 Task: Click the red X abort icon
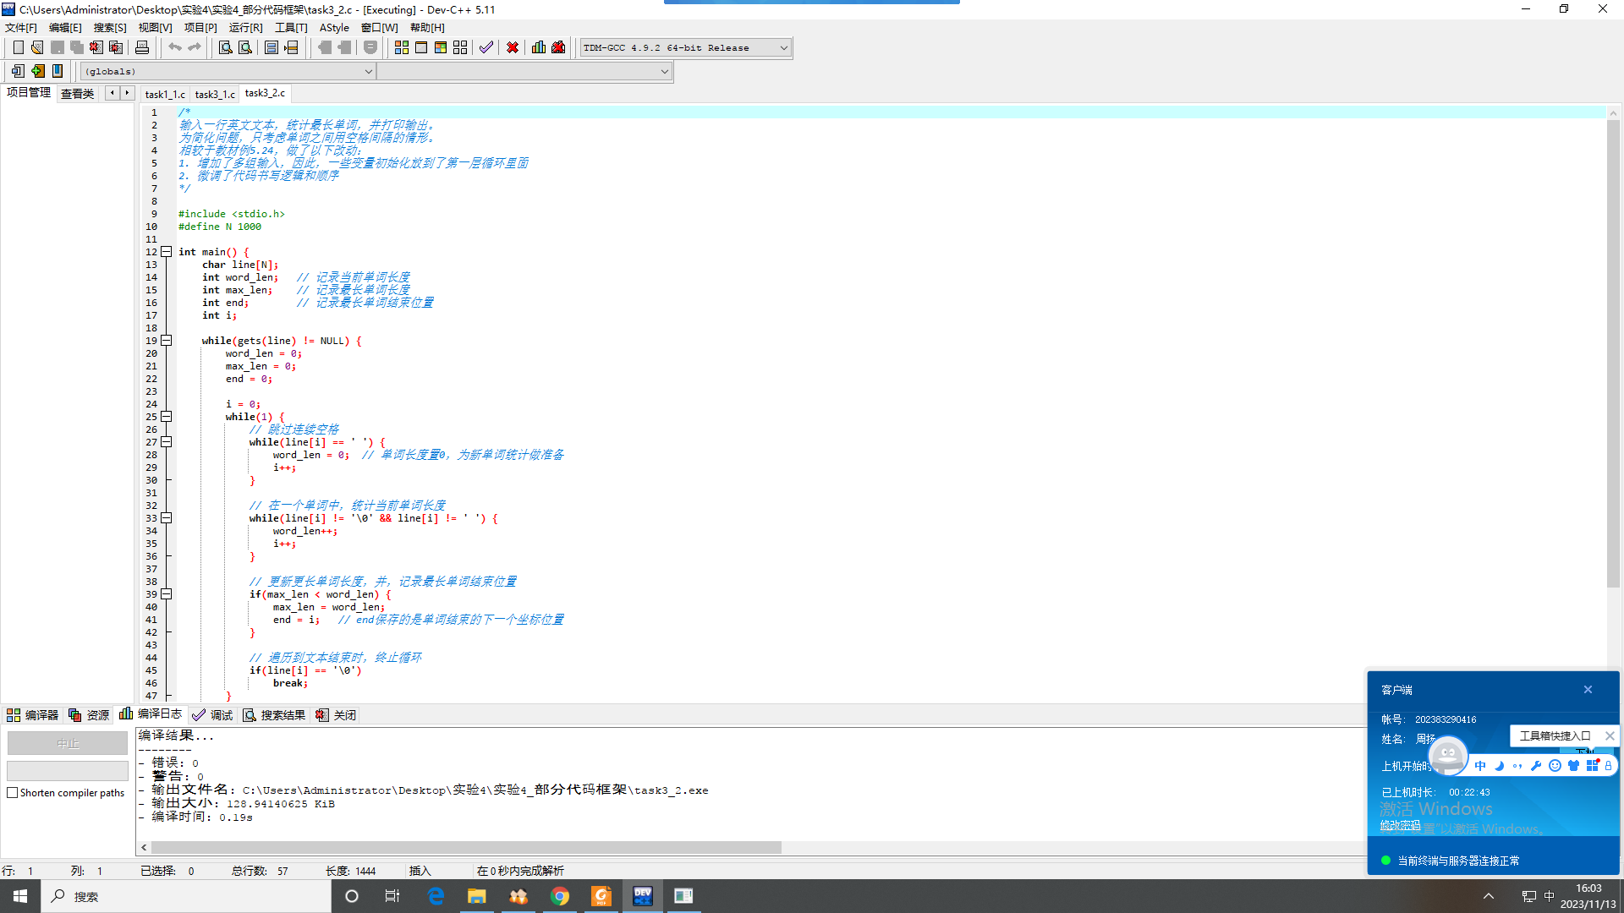[x=513, y=47]
